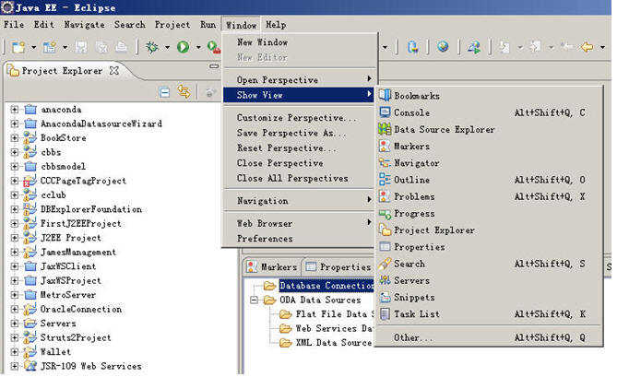Viewport: 617px width, 377px height.
Task: Click the Debug bug toolbar icon
Action: (x=152, y=47)
